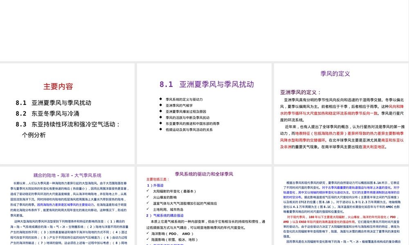Click the bullet 东亚夏季风的推进和中国东部的雨季
This screenshot has height=245, width=409.
click(x=193, y=124)
